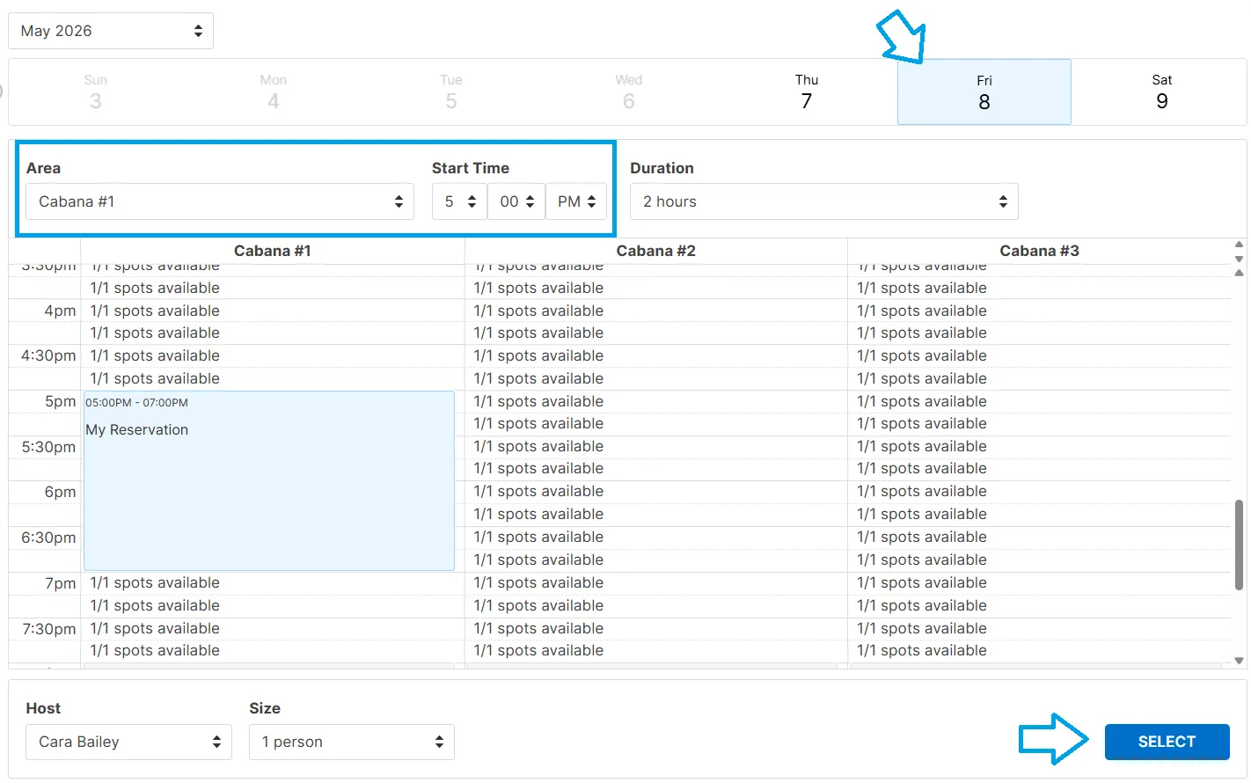Open the Start Time minutes selector
This screenshot has height=783, width=1251.
pos(516,201)
